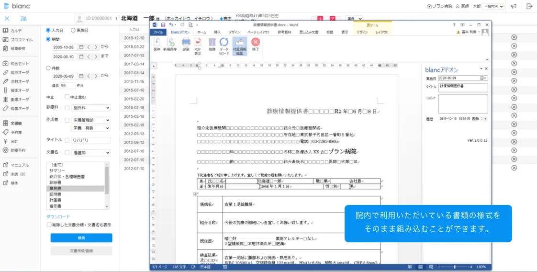
Task: Open 結果参照 in sidebar
Action: 14,49
